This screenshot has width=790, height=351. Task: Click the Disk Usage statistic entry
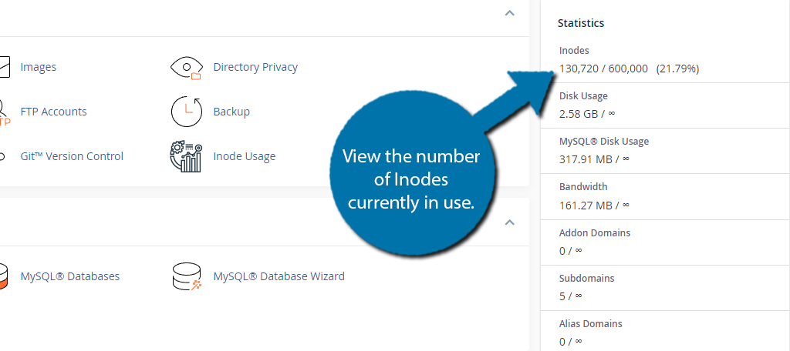pos(665,105)
